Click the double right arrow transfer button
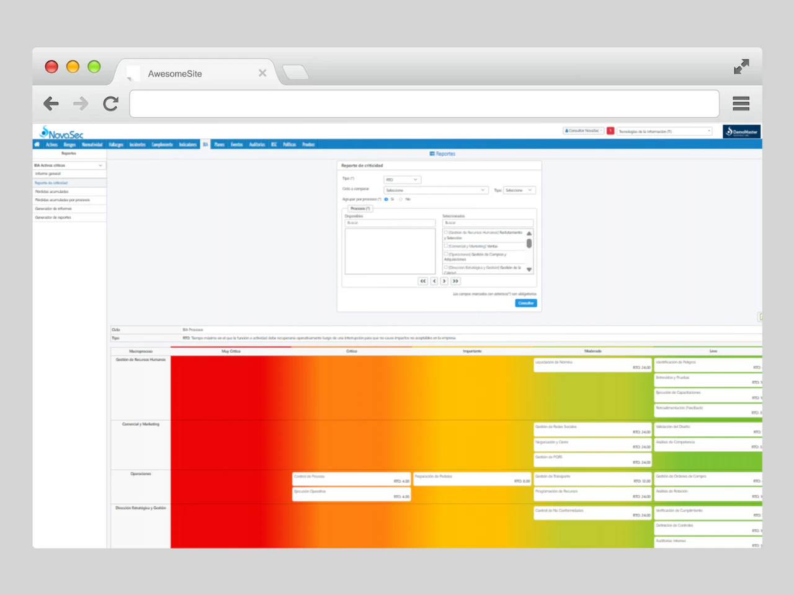Viewport: 794px width, 595px height. pyautogui.click(x=455, y=281)
